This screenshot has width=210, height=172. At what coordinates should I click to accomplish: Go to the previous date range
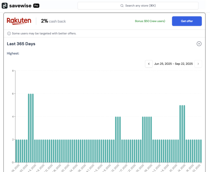pos(149,64)
